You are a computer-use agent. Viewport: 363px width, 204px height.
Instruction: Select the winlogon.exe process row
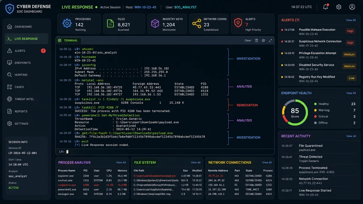tap(93, 194)
